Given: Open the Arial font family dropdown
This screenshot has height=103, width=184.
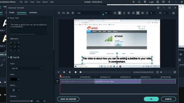Looking at the screenshot, I should (89, 13).
